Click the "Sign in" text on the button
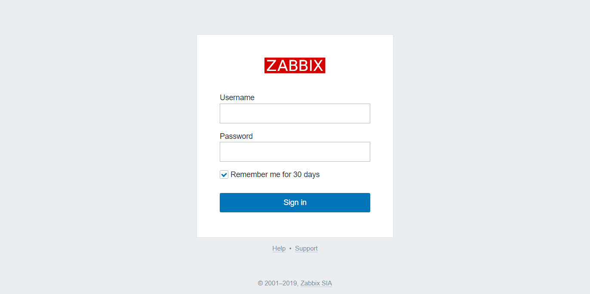 coord(295,202)
